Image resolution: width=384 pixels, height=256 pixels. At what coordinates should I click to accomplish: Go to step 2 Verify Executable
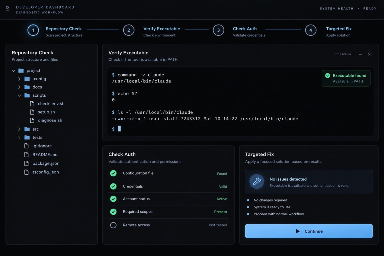point(129,30)
